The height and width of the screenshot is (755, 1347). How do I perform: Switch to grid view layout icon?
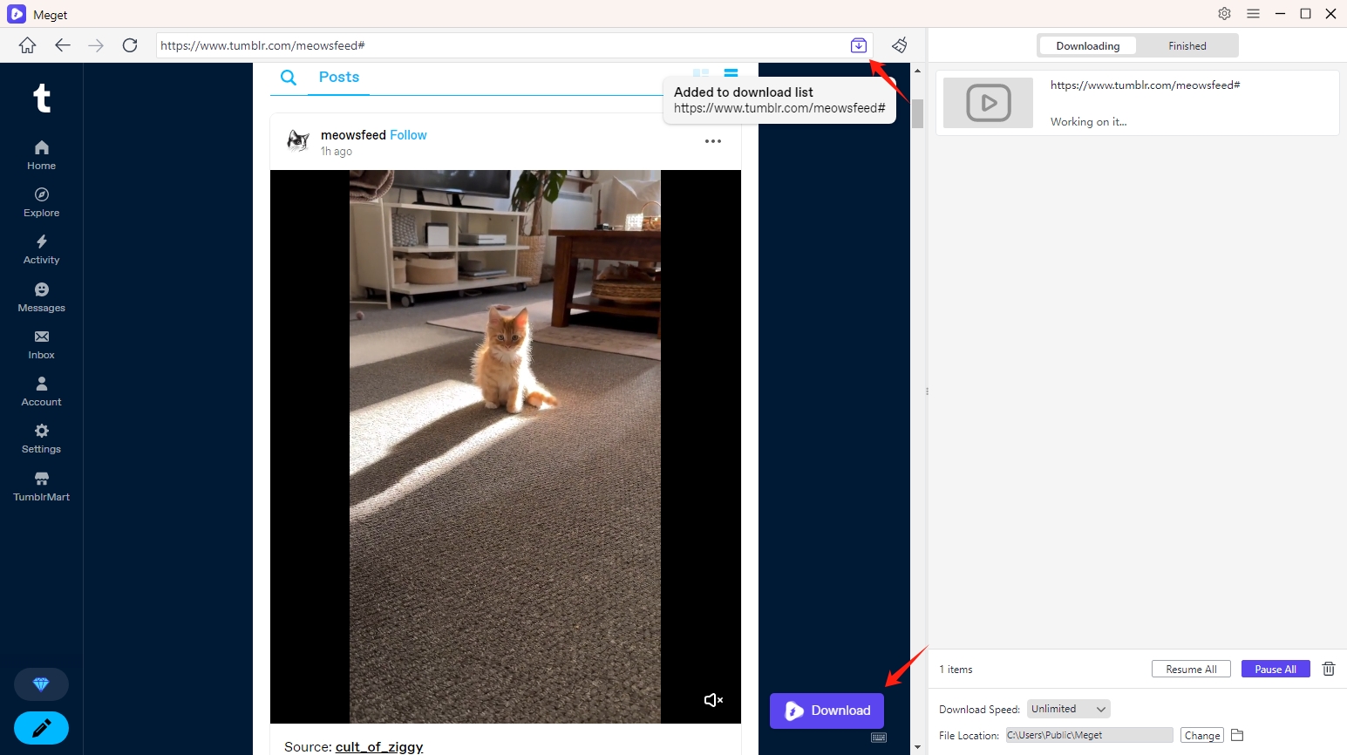[x=701, y=73]
